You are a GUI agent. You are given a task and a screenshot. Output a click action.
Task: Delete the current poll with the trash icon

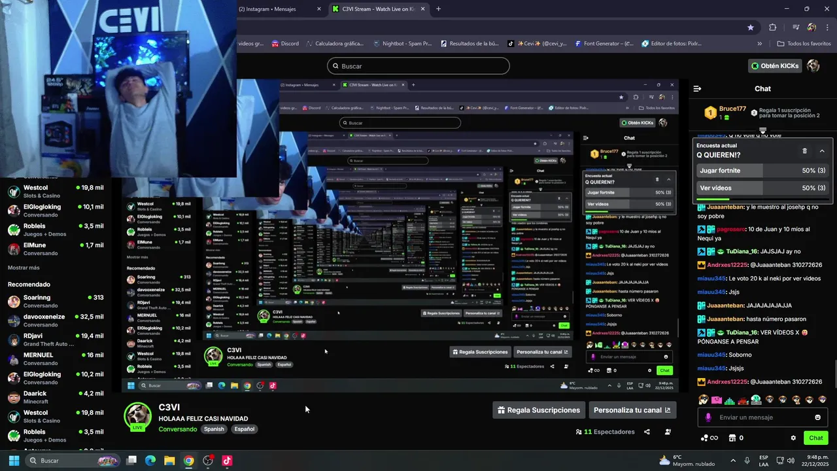[804, 151]
